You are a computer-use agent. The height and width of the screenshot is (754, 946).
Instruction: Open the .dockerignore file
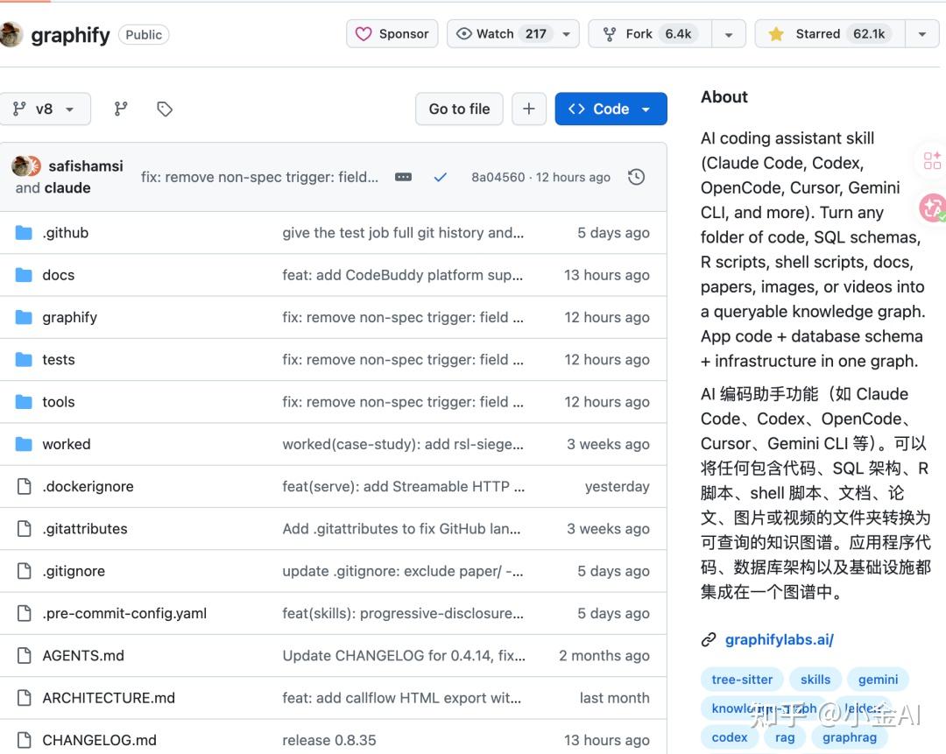[x=88, y=486]
